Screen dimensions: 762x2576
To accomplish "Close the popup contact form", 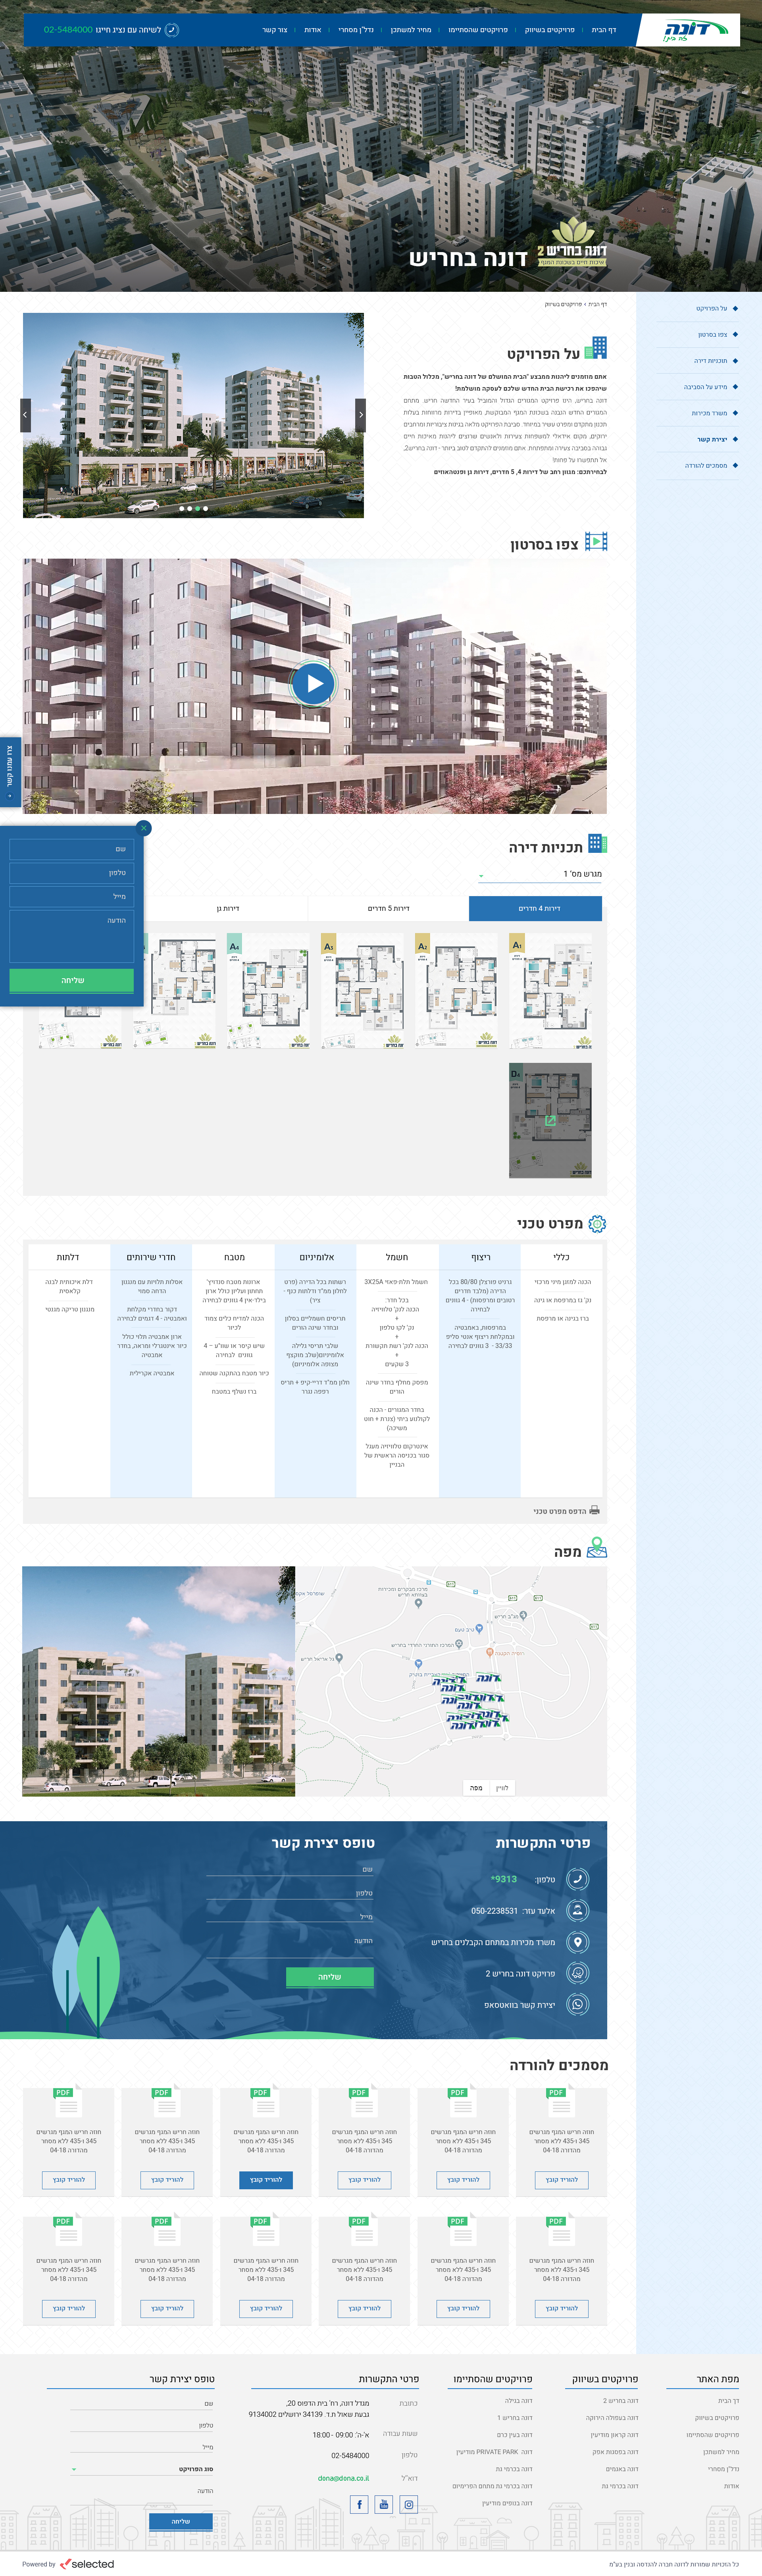I will tap(144, 827).
